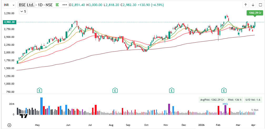Viewport: 265px width, 129px height.
Task: Click the TradingView logo
Action: coord(23,116)
